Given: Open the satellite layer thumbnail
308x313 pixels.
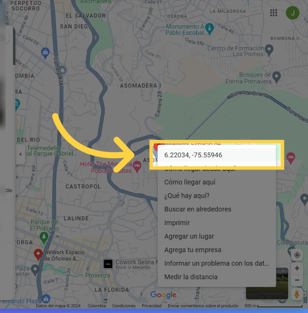Looking at the screenshot, I should [267, 284].
